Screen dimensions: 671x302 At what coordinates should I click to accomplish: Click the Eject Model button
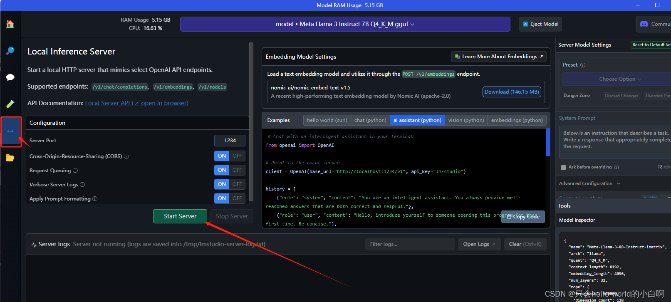[540, 24]
